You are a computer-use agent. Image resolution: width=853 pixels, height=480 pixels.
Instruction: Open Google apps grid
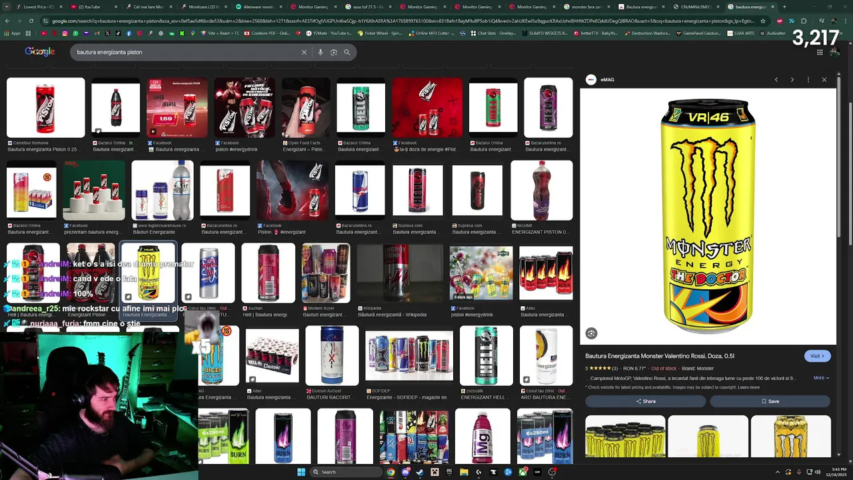(x=820, y=52)
